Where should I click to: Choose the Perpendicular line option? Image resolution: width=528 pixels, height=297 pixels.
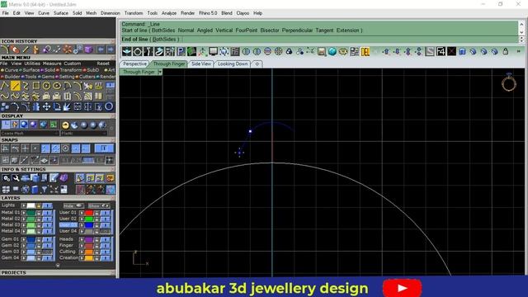point(297,31)
